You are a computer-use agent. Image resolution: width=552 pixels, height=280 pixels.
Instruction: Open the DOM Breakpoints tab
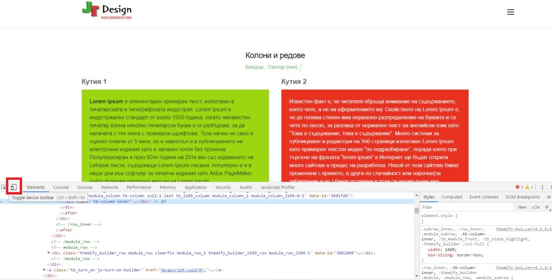(x=523, y=197)
